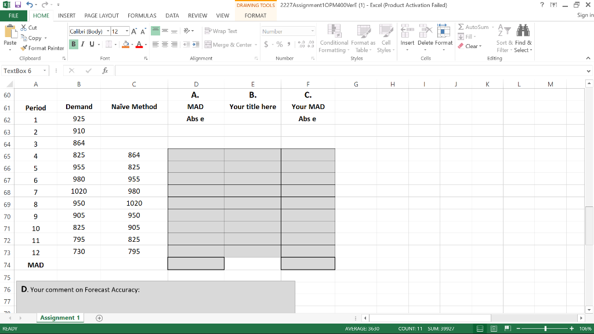Viewport: 594px width, 334px height.
Task: Set Bottom Align for the text
Action: [x=174, y=31]
